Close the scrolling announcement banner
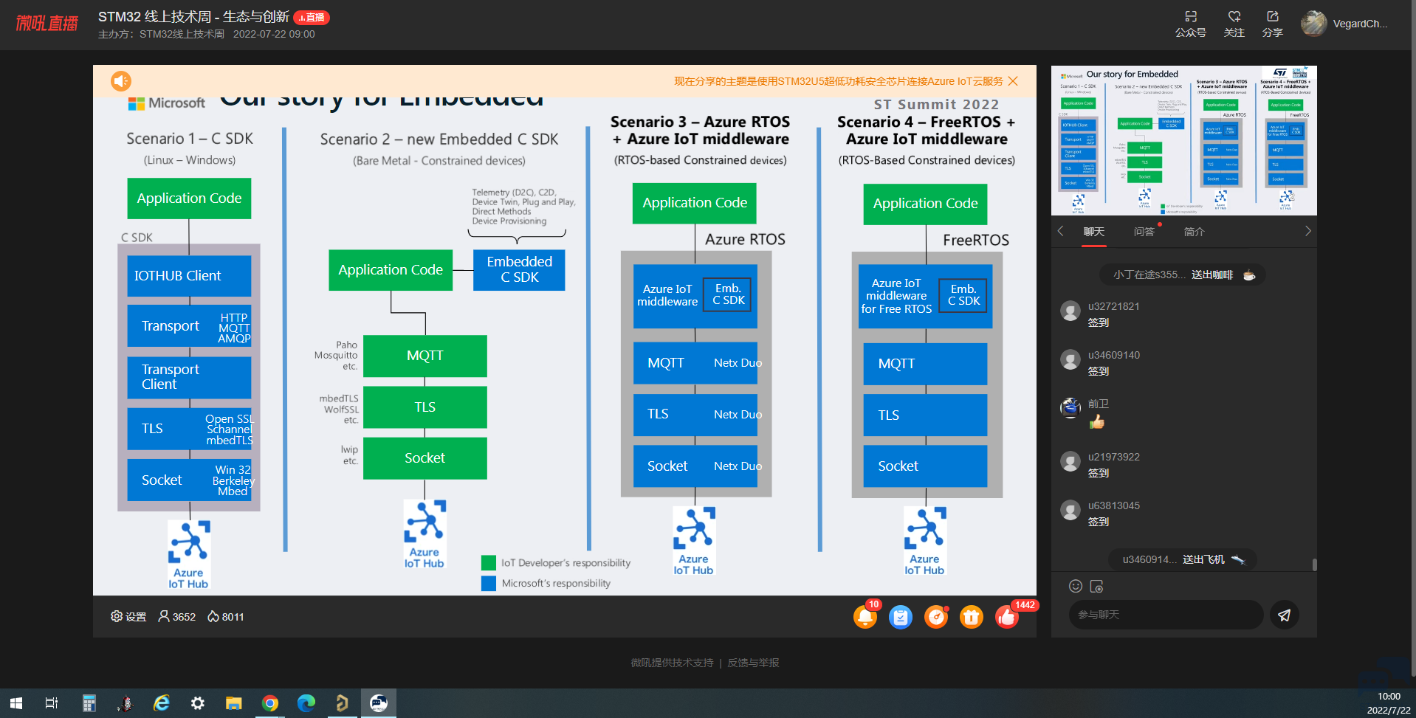 (1013, 81)
